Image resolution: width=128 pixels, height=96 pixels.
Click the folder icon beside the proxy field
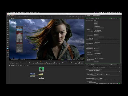[119, 72]
